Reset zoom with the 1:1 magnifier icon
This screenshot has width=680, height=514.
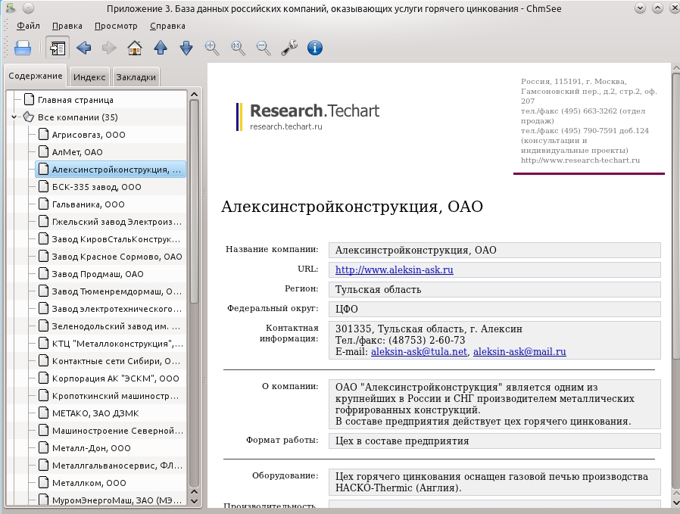(x=238, y=48)
